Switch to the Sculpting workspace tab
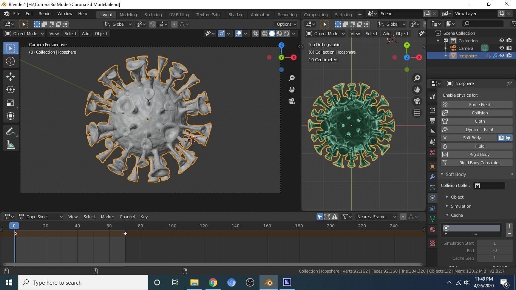Screen dimensions: 516x290 tap(153, 14)
